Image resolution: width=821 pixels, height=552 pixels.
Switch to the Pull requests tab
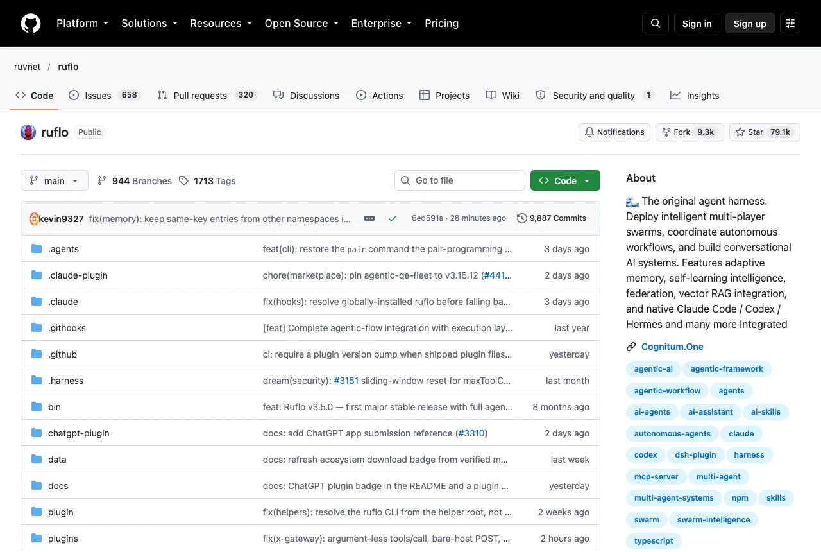point(207,95)
